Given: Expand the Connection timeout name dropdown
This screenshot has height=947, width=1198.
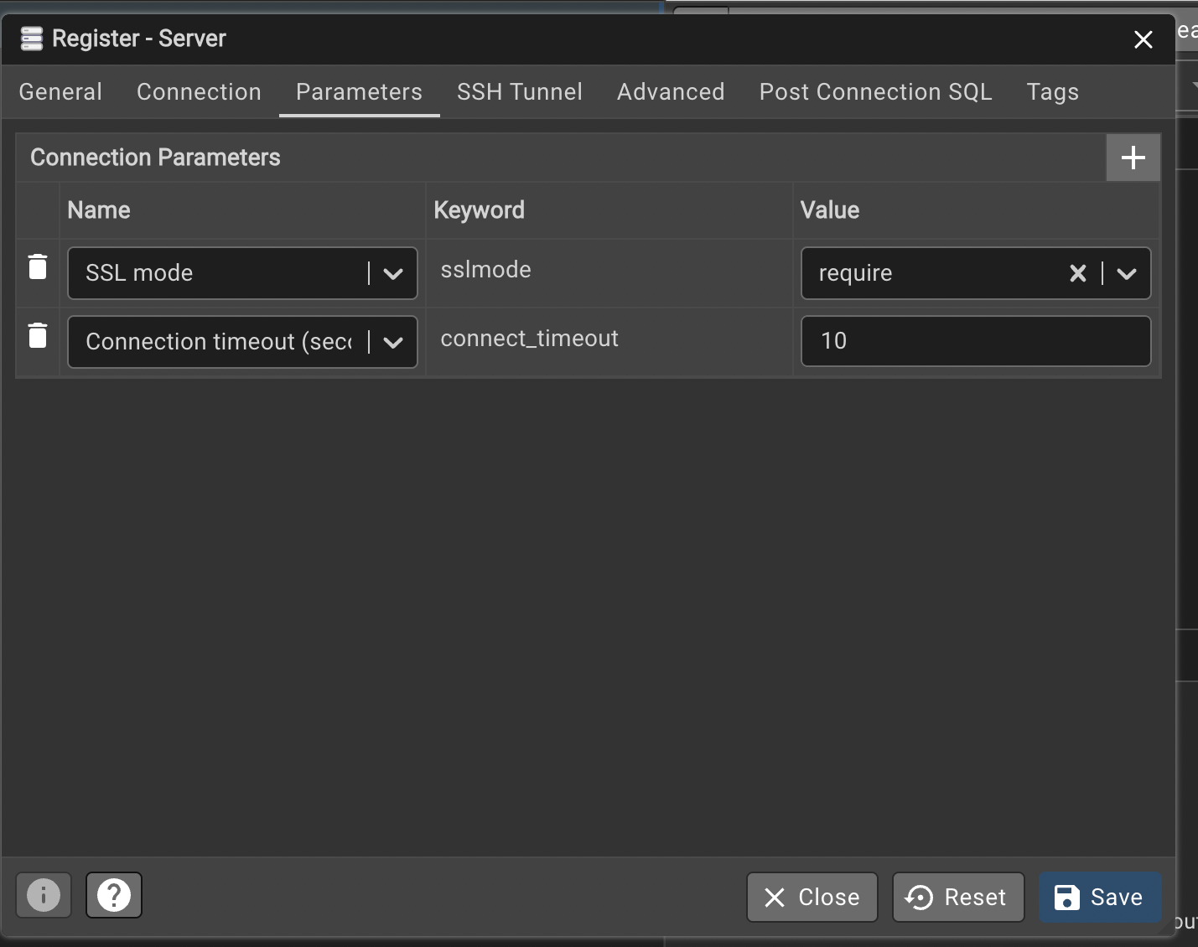Looking at the screenshot, I should (x=394, y=342).
